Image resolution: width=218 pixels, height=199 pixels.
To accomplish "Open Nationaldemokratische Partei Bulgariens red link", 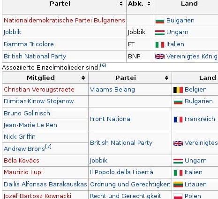I will 64,21.
